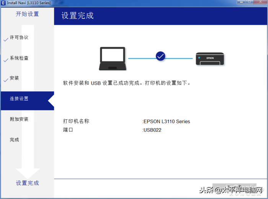Select the 系统检查 step
This screenshot has height=199, width=268.
click(x=19, y=58)
